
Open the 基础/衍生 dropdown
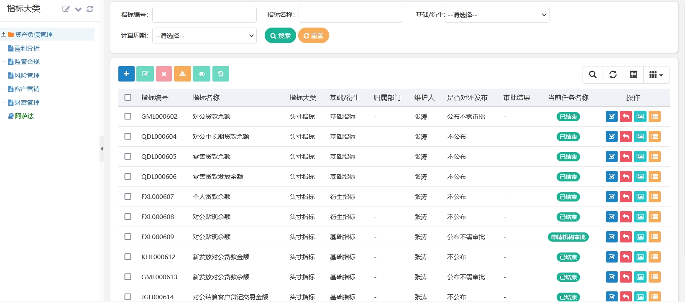(x=497, y=15)
